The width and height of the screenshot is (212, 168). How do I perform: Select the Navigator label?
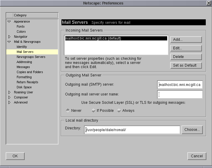tap(20, 37)
